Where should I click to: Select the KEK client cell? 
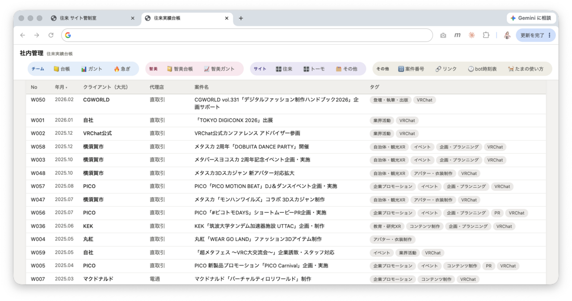tap(88, 226)
